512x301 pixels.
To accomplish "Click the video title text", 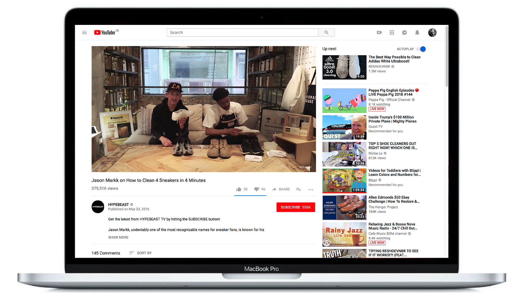I will (148, 180).
